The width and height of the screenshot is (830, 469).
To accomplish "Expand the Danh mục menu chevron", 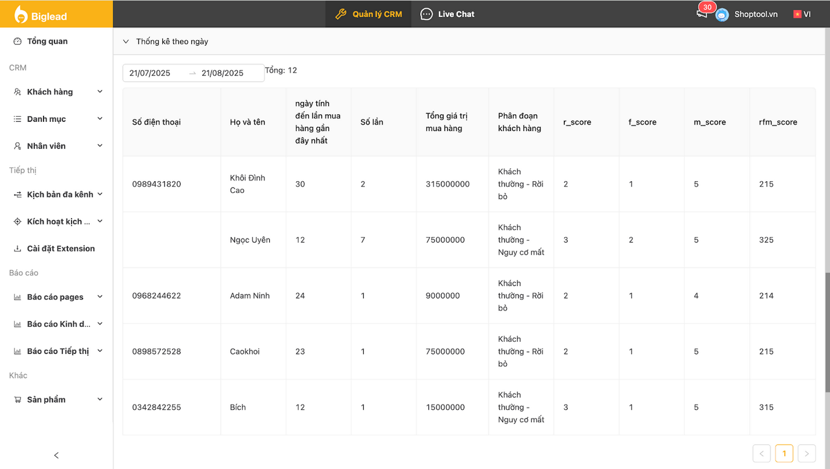I will click(100, 119).
